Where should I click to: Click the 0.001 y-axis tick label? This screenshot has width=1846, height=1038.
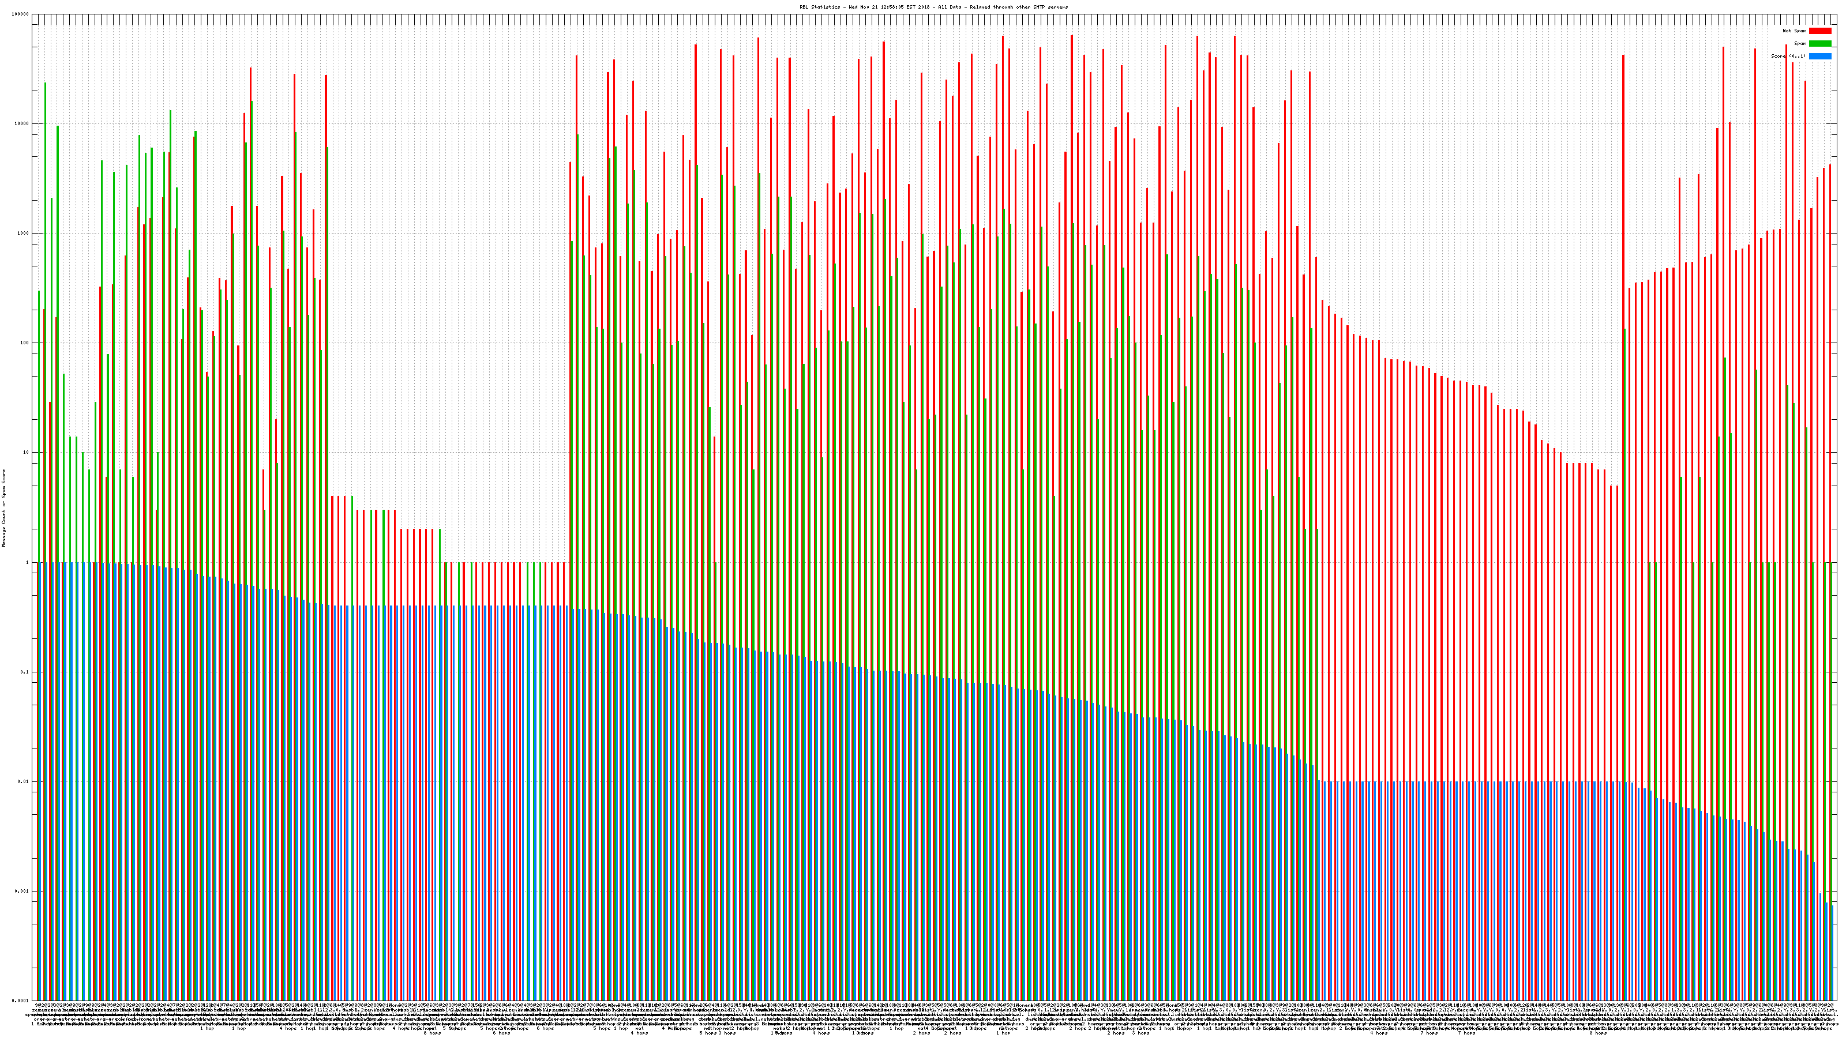click(x=22, y=891)
